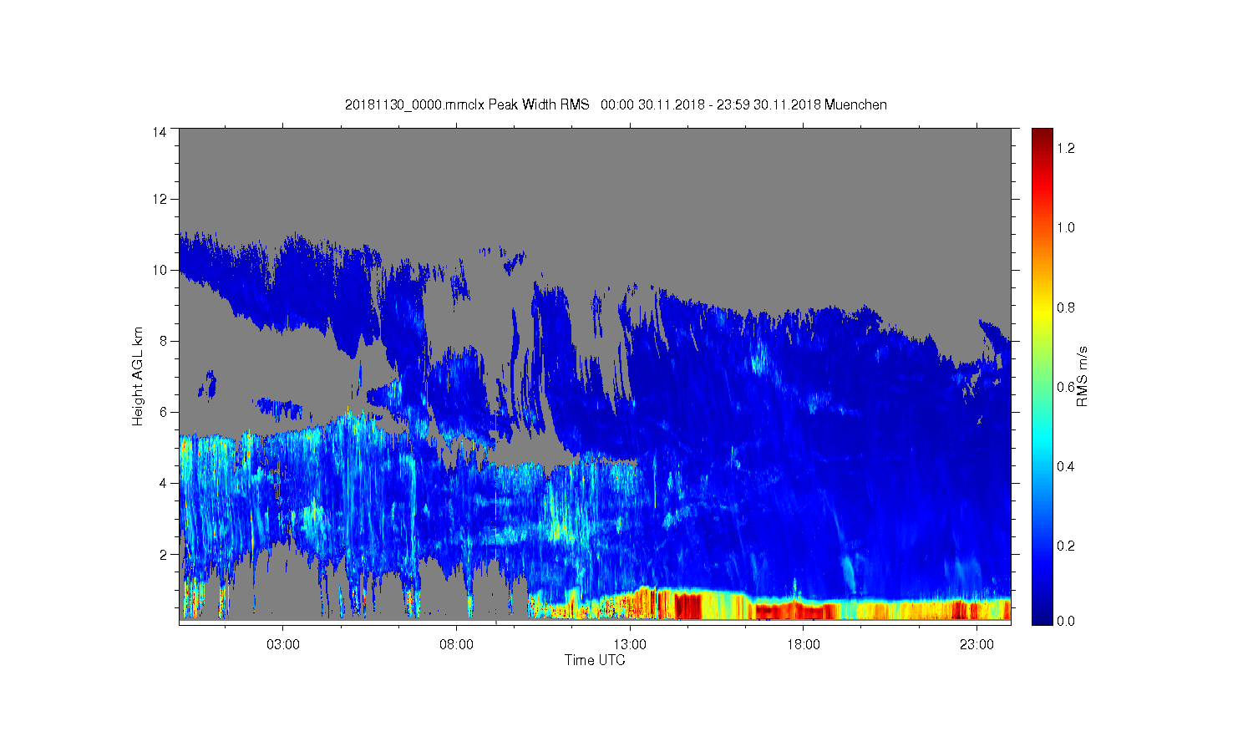Select the 4 km height tick label
Image resolution: width=1253 pixels, height=752 pixels.
click(164, 483)
